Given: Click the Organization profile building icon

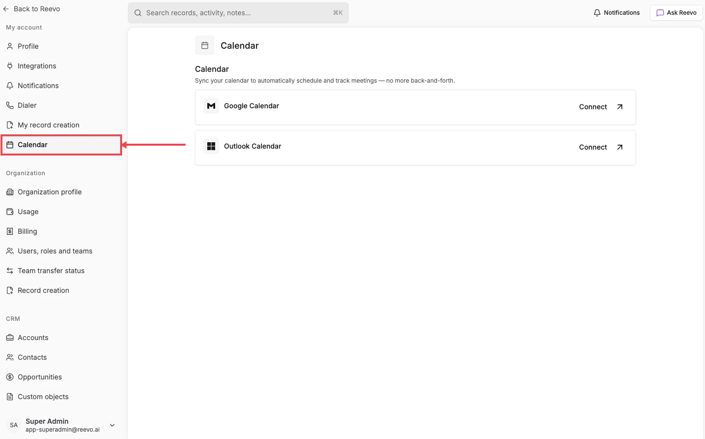Looking at the screenshot, I should pos(10,192).
